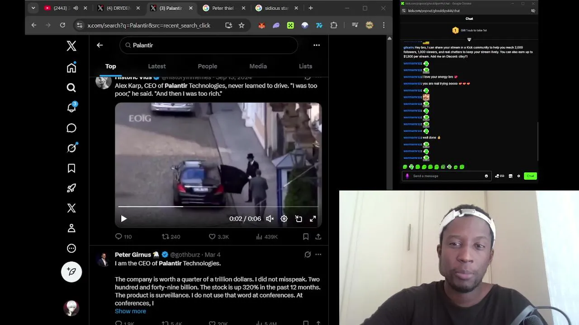579x325 pixels.
Task: Open Chrome three-dot menu
Action: click(384, 25)
